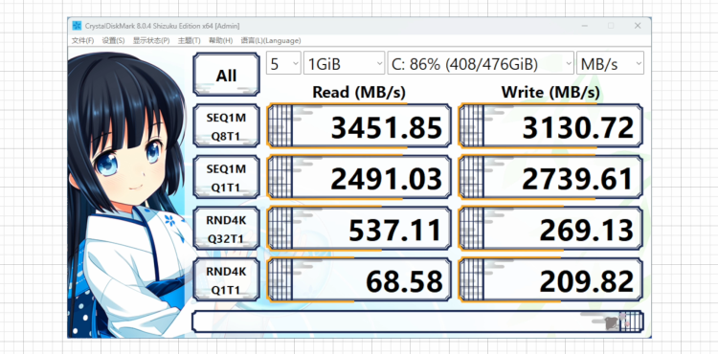Open the test count dropdown showing 5
The image size is (718, 354).
(x=283, y=63)
